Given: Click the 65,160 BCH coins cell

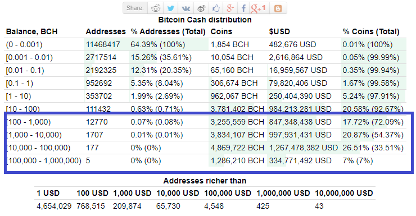Looking at the screenshot, I should [x=232, y=71].
